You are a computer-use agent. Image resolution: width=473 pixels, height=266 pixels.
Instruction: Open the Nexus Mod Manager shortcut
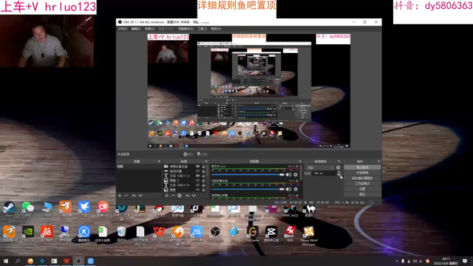309,236
